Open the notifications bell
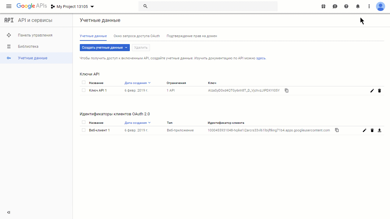This screenshot has width=390, height=219. coord(358,6)
